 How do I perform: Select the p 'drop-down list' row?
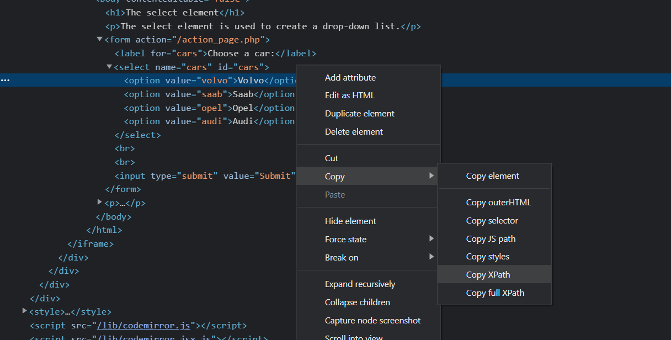(263, 26)
